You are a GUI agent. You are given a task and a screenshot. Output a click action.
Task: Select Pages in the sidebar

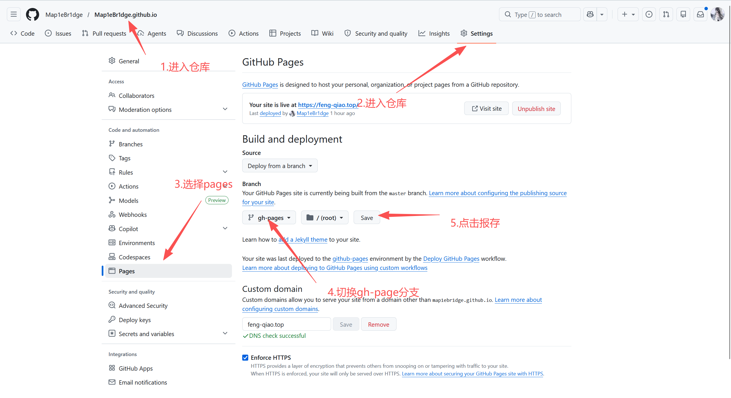pyautogui.click(x=169, y=271)
